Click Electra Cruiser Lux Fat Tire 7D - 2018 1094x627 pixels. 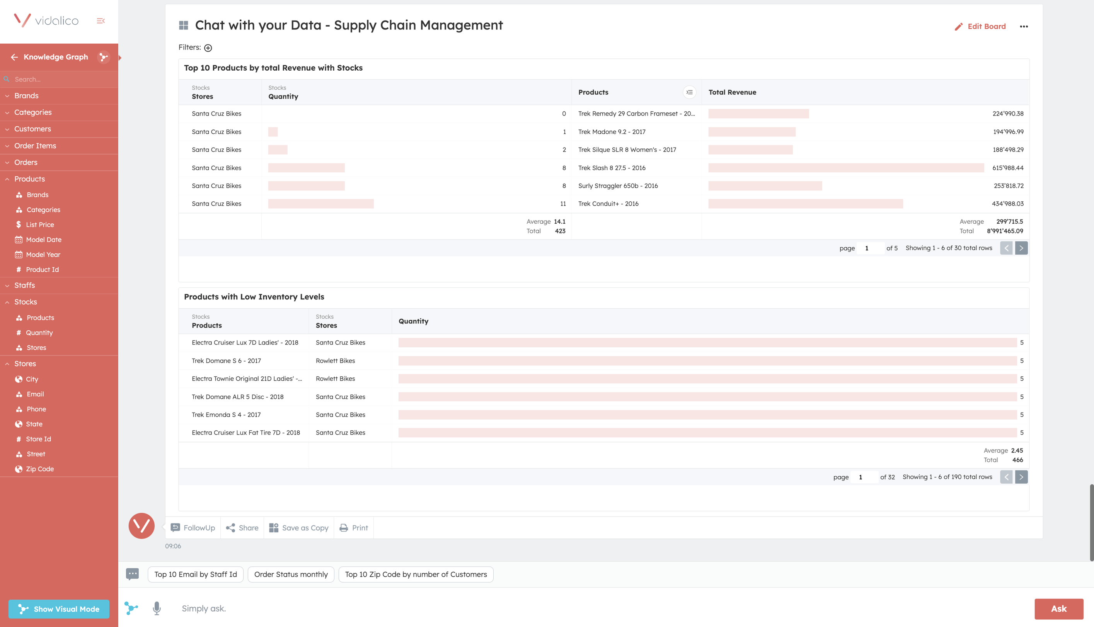point(245,432)
